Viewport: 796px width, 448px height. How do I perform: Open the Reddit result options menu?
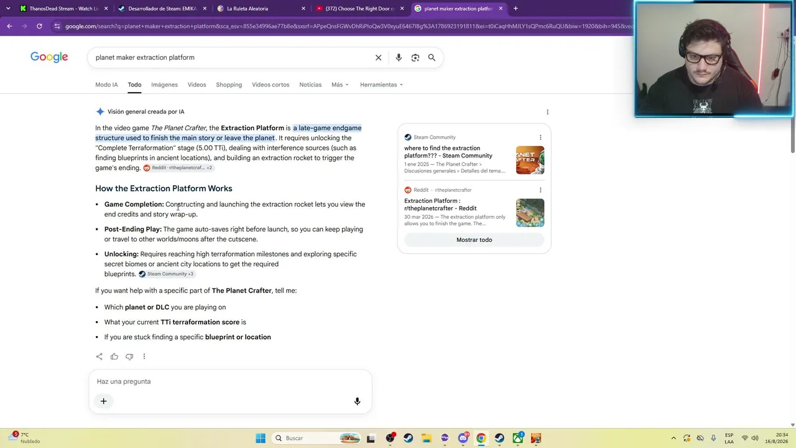point(540,190)
